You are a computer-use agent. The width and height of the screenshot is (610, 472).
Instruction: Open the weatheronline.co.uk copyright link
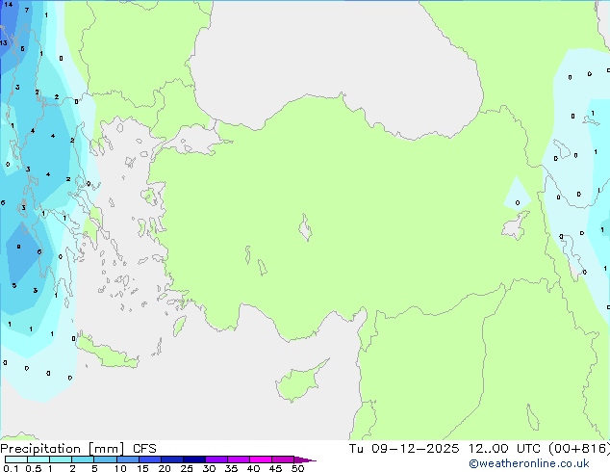pyautogui.click(x=529, y=463)
